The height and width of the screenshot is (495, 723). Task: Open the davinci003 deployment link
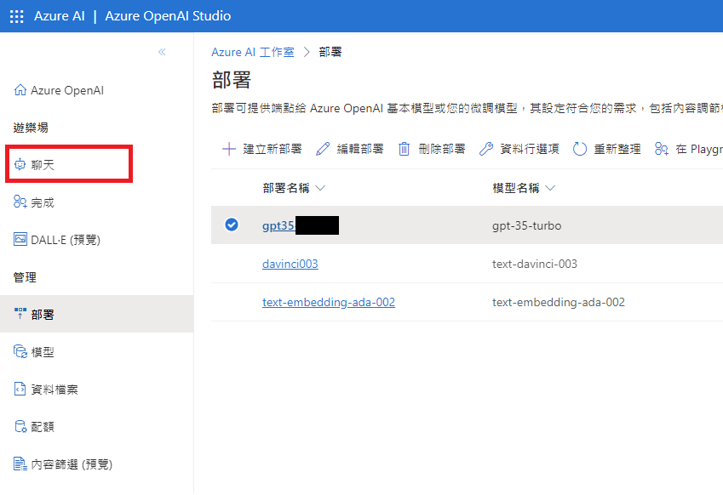click(x=290, y=264)
